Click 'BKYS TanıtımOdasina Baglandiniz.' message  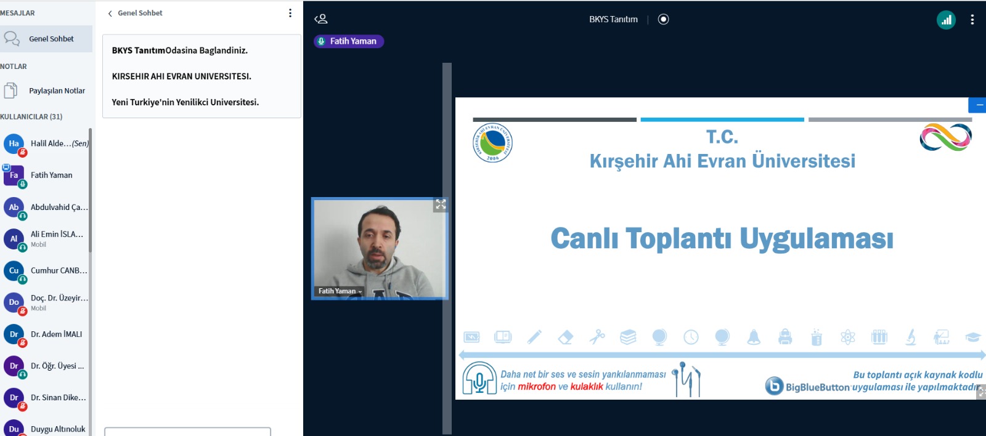pos(179,50)
